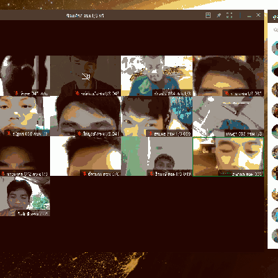Image resolution: width=278 pixels, height=278 pixels.
Task: Close the video meeting window
Action: coord(259,15)
